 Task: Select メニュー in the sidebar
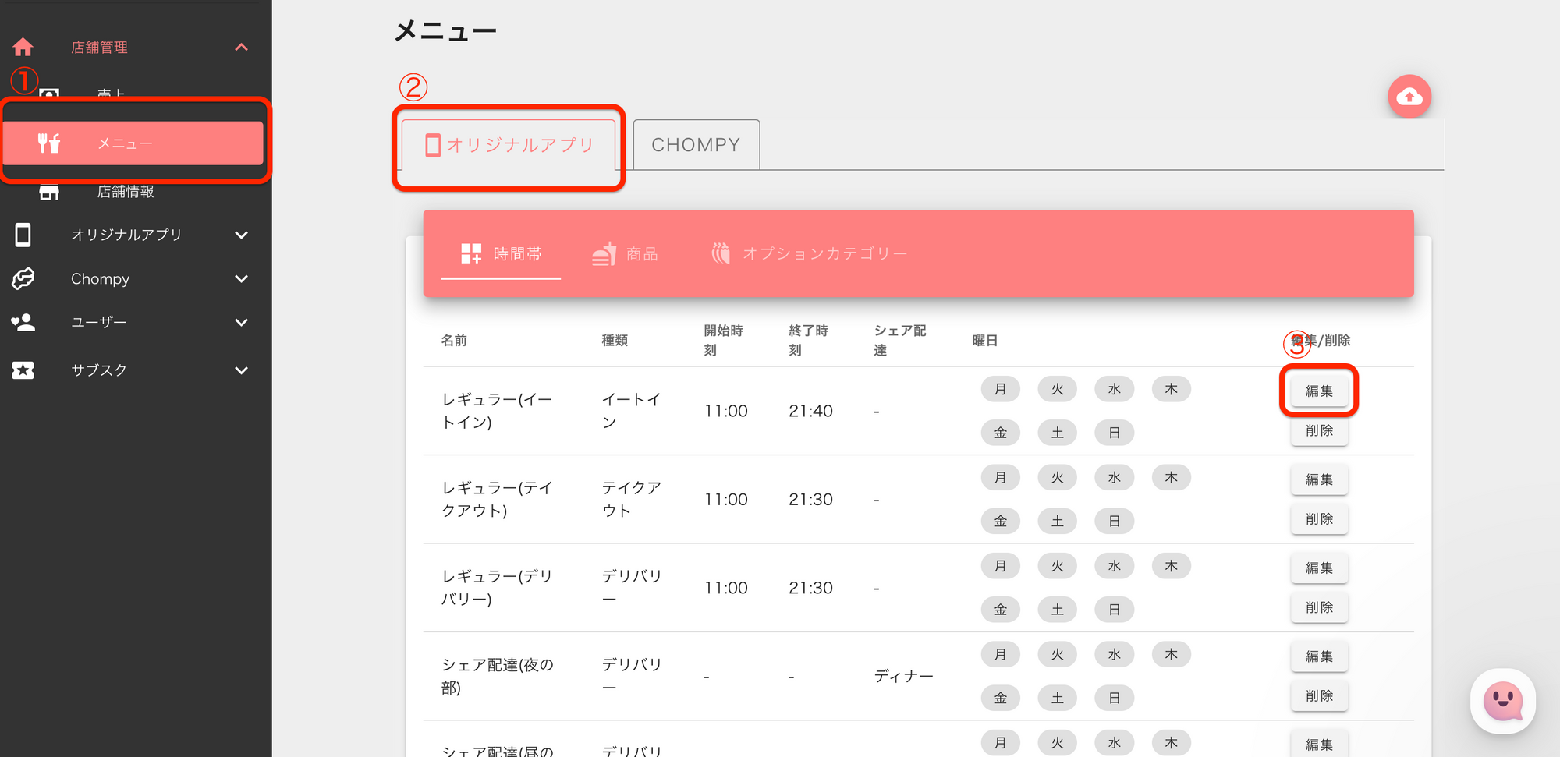(x=133, y=143)
